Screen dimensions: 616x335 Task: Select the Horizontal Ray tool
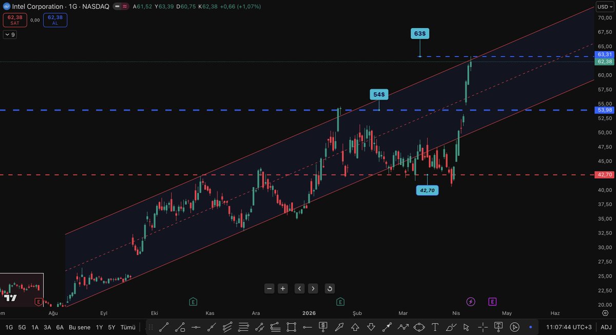click(307, 327)
